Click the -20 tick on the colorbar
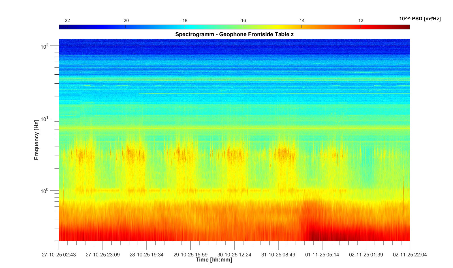The width and height of the screenshot is (453, 268). [125, 21]
